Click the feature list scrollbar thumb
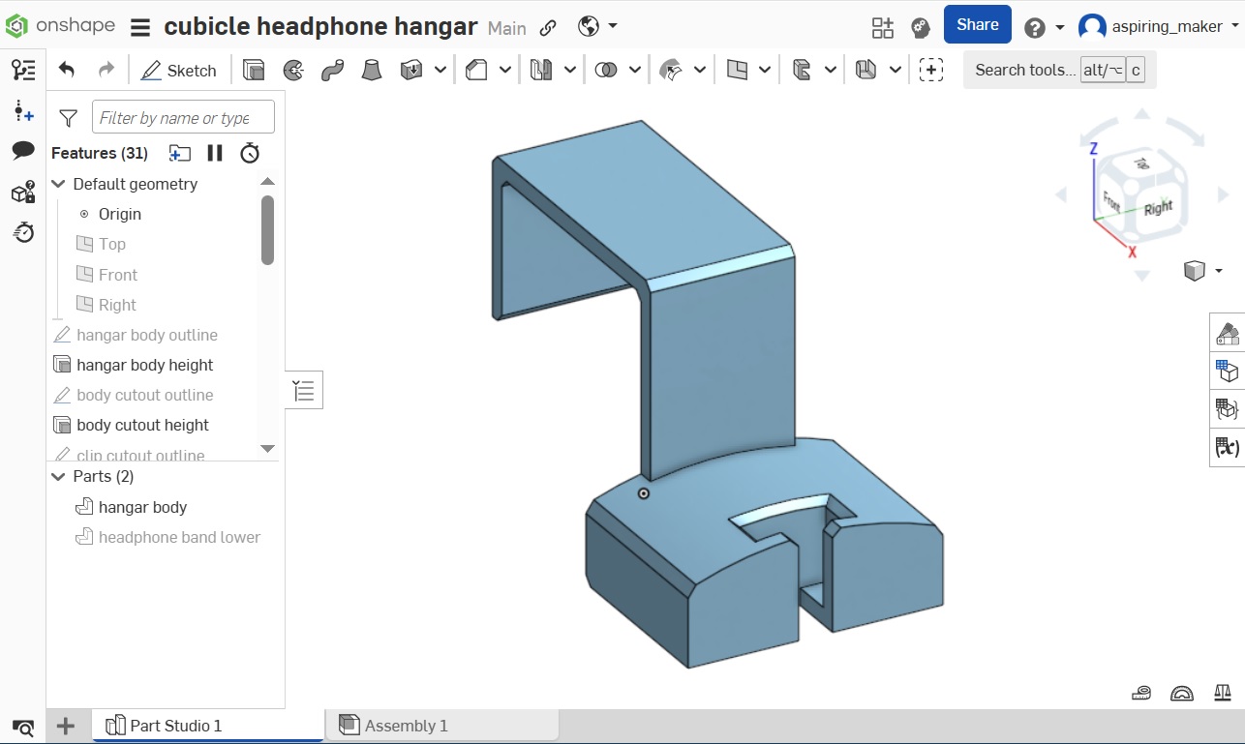 pos(267,230)
